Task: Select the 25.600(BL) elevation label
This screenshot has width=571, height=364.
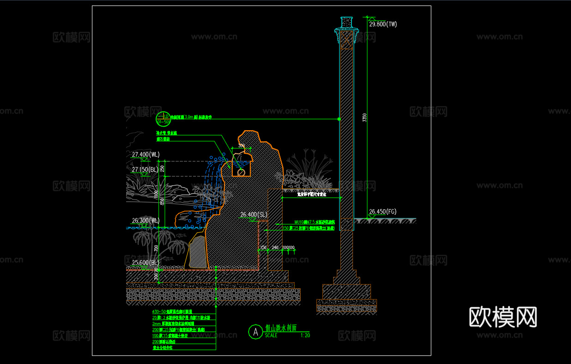Action: 145,262
